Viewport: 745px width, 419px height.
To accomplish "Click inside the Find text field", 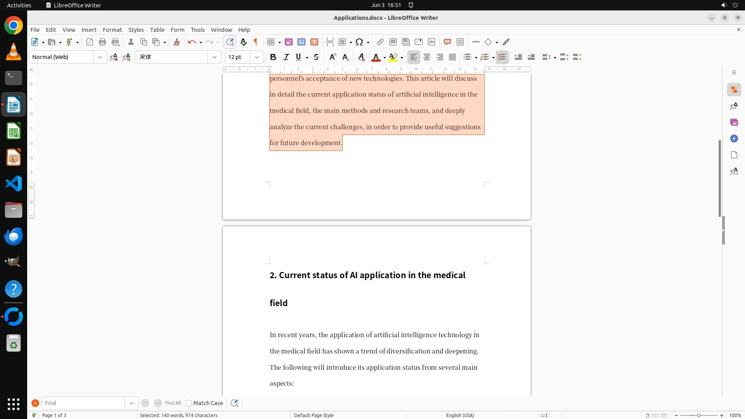I will point(83,403).
